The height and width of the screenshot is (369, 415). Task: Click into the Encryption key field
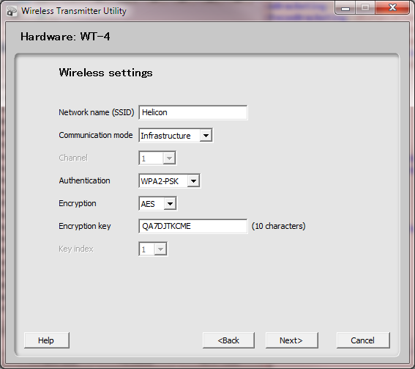tap(193, 226)
